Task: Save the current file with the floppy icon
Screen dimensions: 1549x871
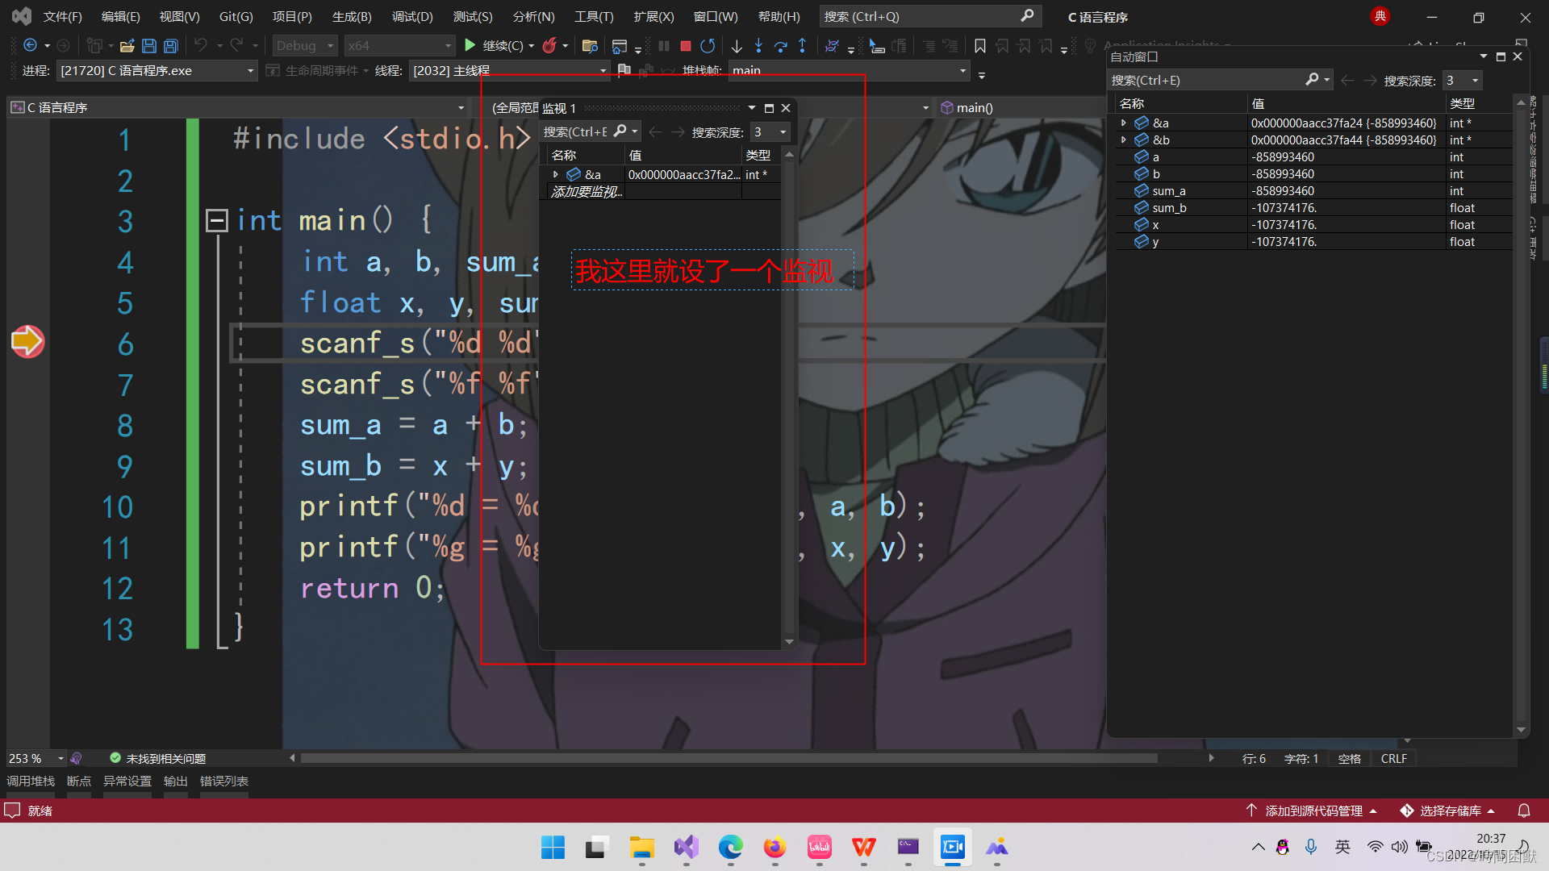Action: click(x=149, y=46)
